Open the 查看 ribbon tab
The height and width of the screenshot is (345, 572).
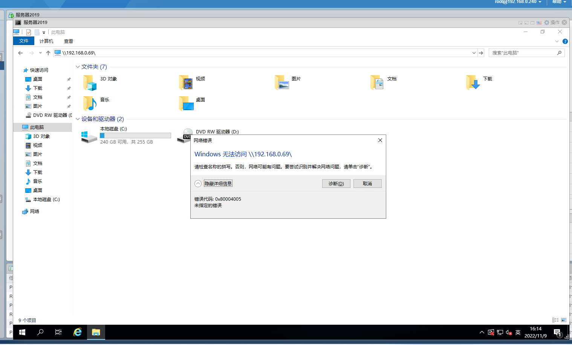click(69, 41)
